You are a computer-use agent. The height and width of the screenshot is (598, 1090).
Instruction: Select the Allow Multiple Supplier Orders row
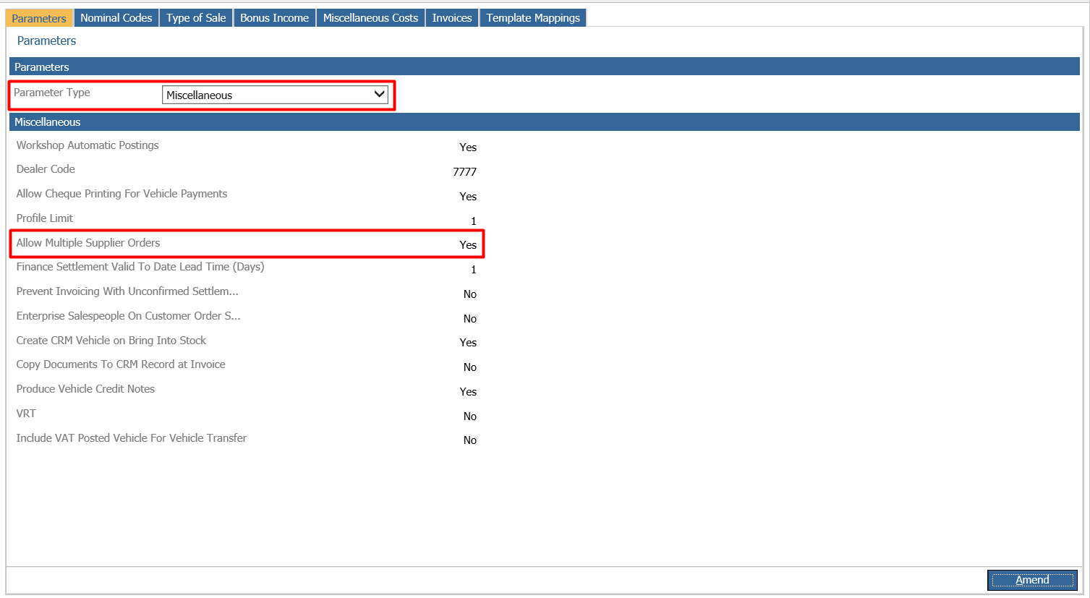[x=247, y=244]
